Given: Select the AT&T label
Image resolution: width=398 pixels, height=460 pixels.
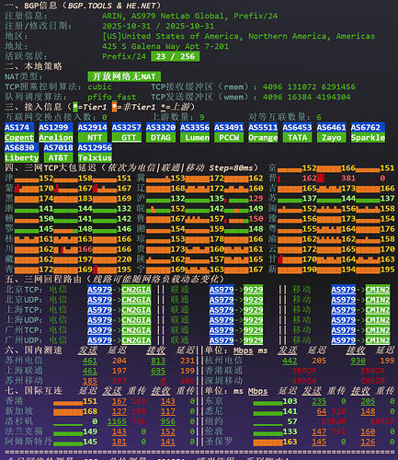Looking at the screenshot, I should pyautogui.click(x=58, y=157).
